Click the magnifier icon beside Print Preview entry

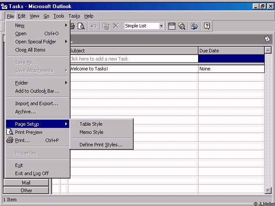click(x=10, y=132)
